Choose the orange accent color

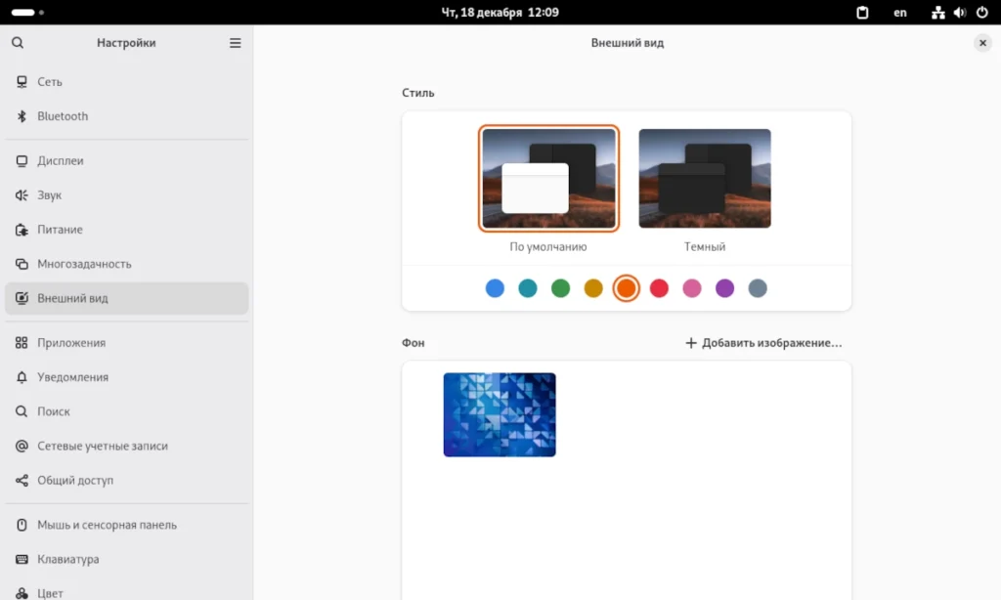(x=627, y=288)
